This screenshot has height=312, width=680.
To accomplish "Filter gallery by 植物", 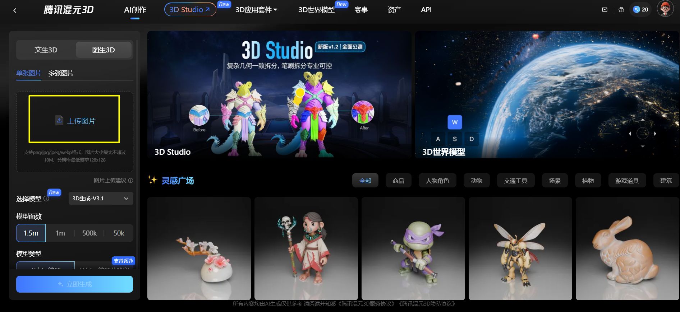I will (x=588, y=181).
